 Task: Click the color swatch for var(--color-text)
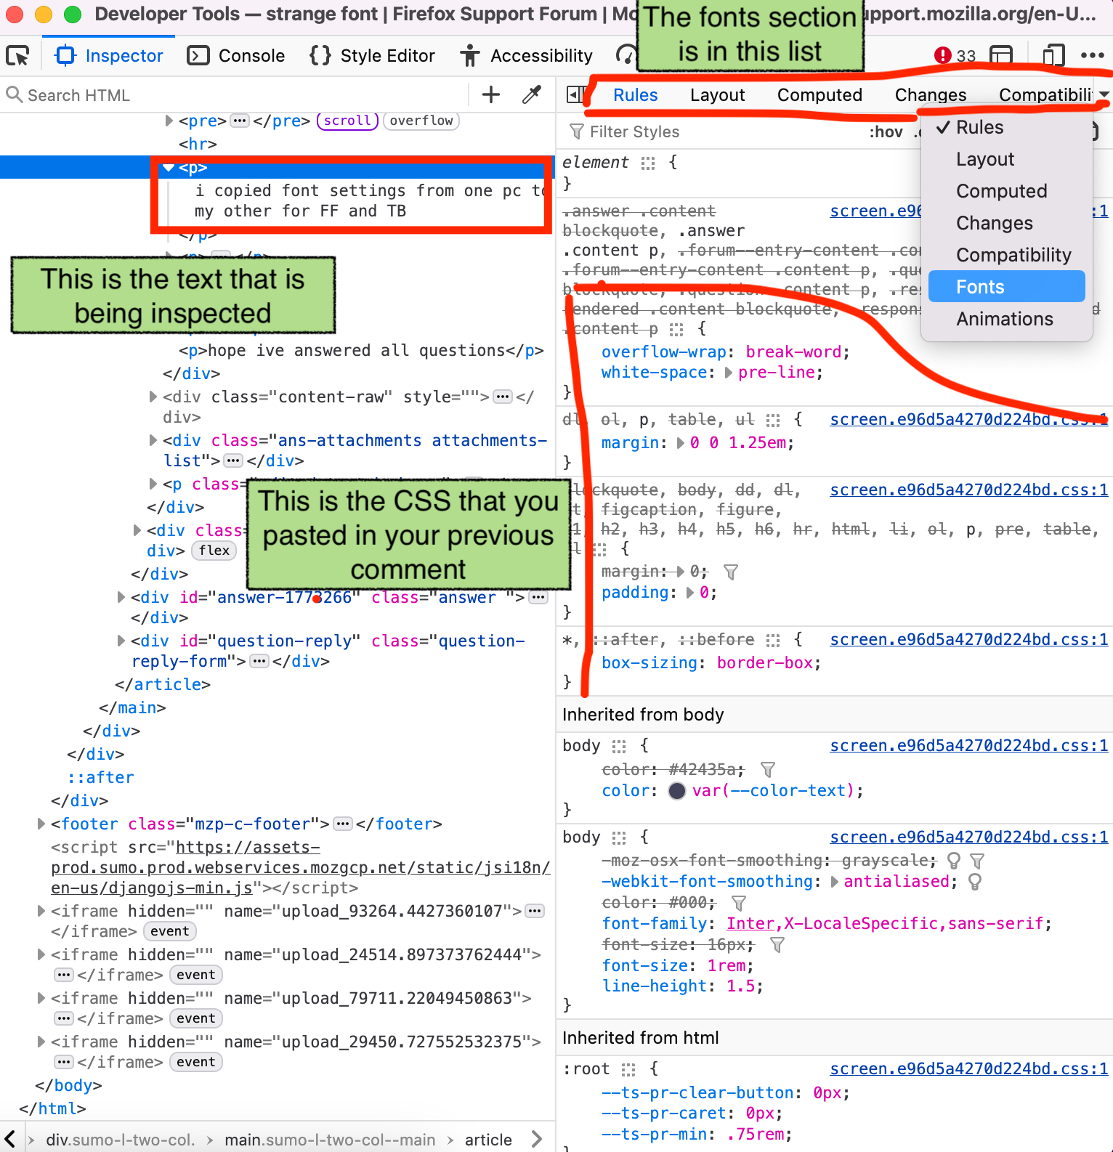(x=676, y=791)
